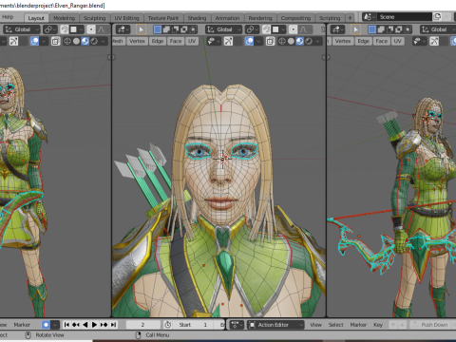Click the Push Down button

tap(430, 325)
